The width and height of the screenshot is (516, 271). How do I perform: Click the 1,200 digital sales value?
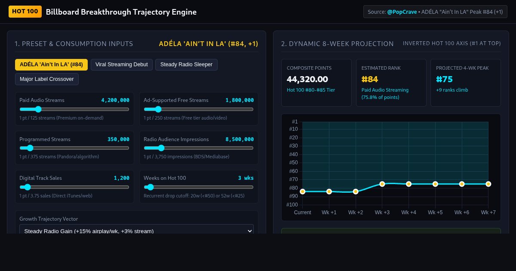[x=122, y=178]
